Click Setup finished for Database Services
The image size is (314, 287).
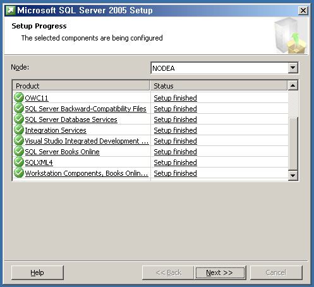pos(175,119)
